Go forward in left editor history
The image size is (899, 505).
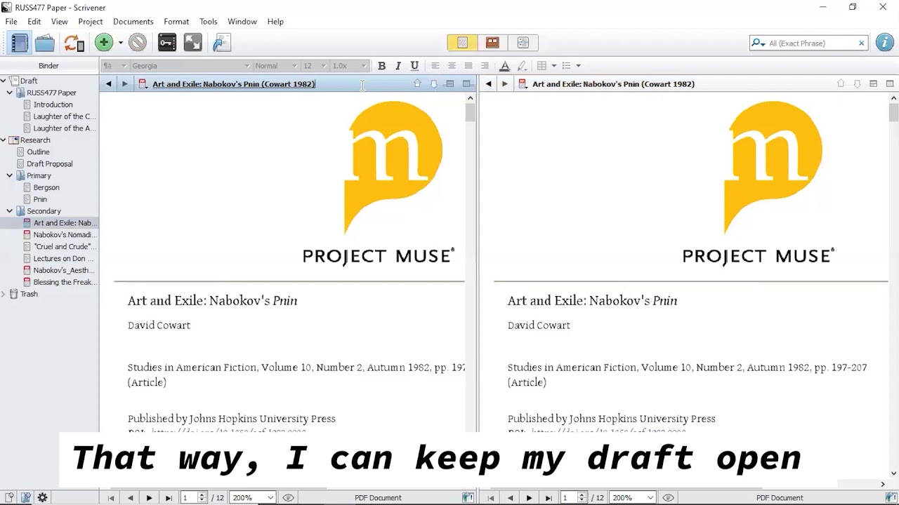pyautogui.click(x=124, y=84)
